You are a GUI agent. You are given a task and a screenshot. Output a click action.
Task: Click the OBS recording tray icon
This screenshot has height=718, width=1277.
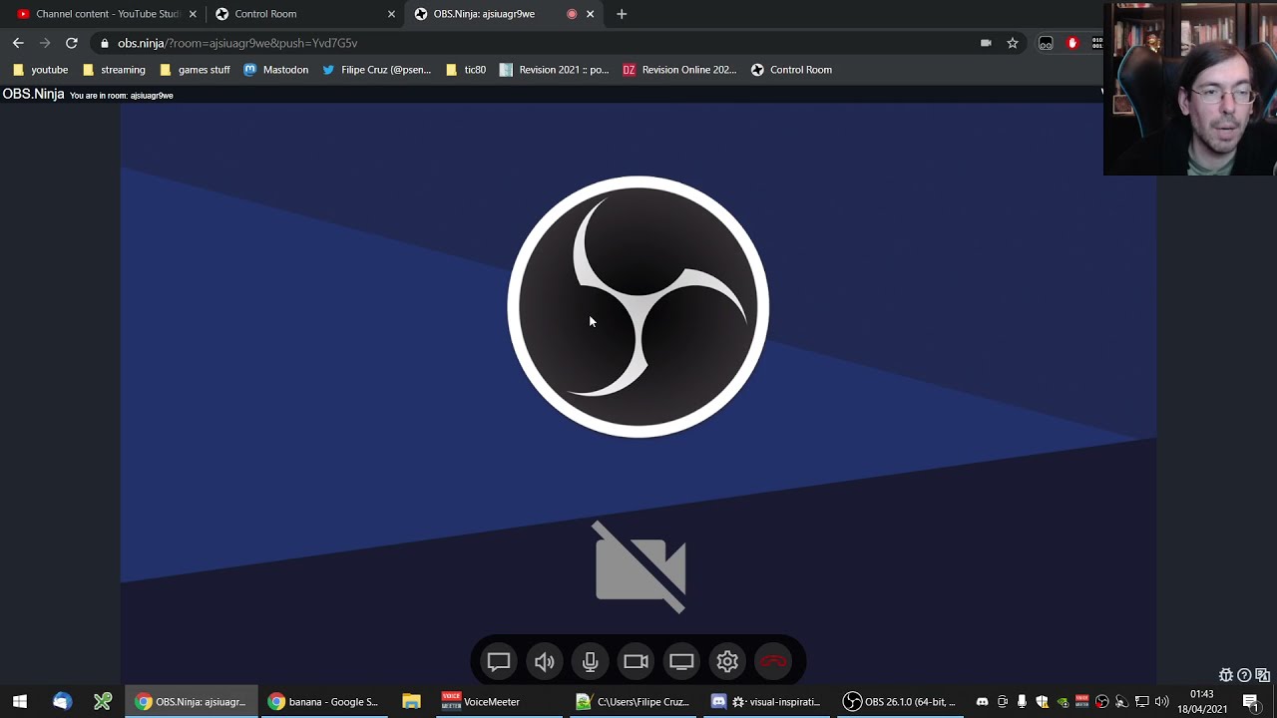[1102, 702]
